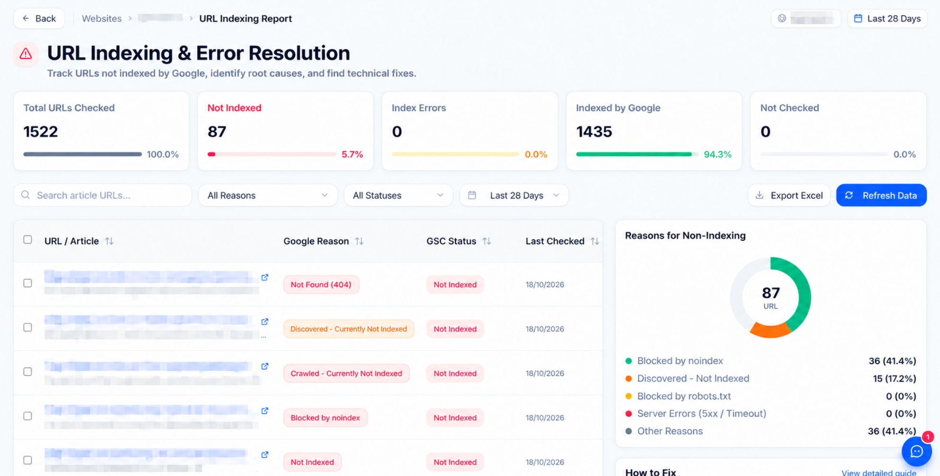Viewport: 940px width, 476px height.
Task: Check the Not Found (404) row checkbox
Action: 28,283
